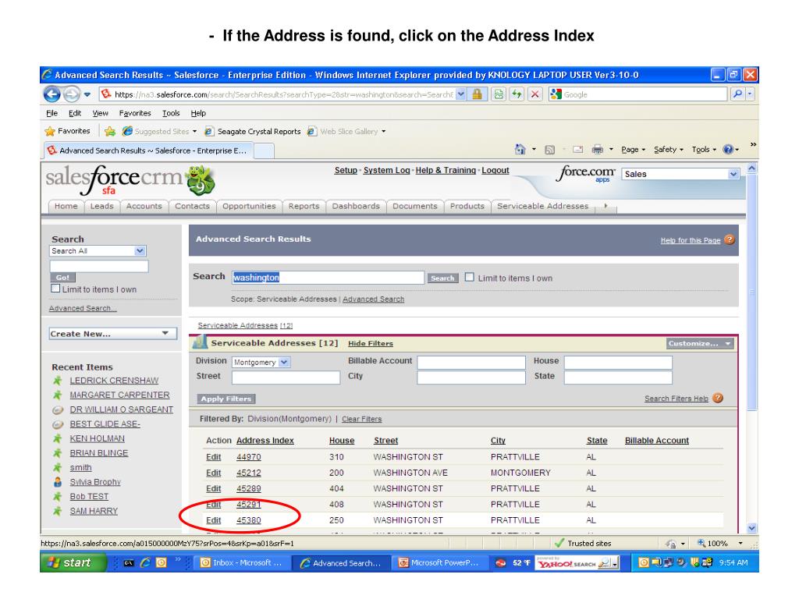Click the Seagate Crystal Reports favorite
This screenshot has width=799, height=599.
253,131
